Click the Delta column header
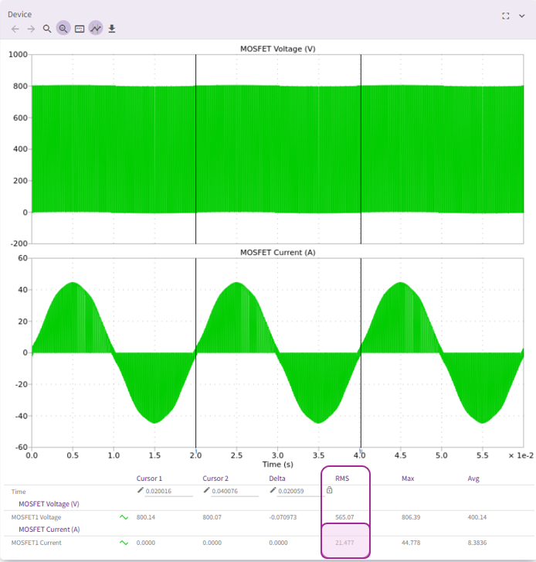536x562 pixels. pyautogui.click(x=277, y=479)
